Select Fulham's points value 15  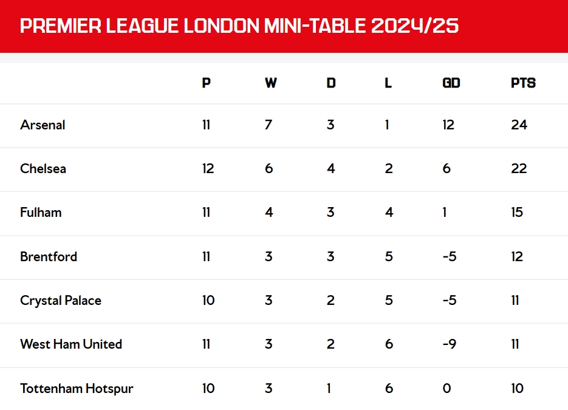tap(517, 212)
